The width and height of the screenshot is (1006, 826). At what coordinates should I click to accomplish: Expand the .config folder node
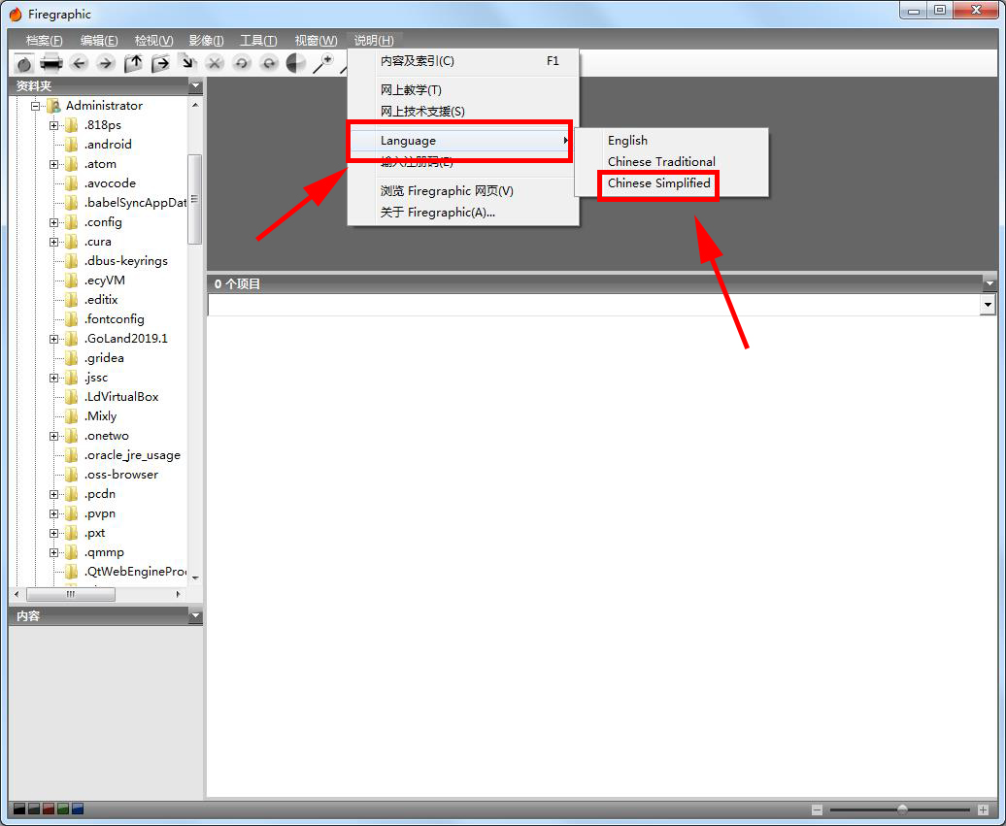(x=54, y=222)
